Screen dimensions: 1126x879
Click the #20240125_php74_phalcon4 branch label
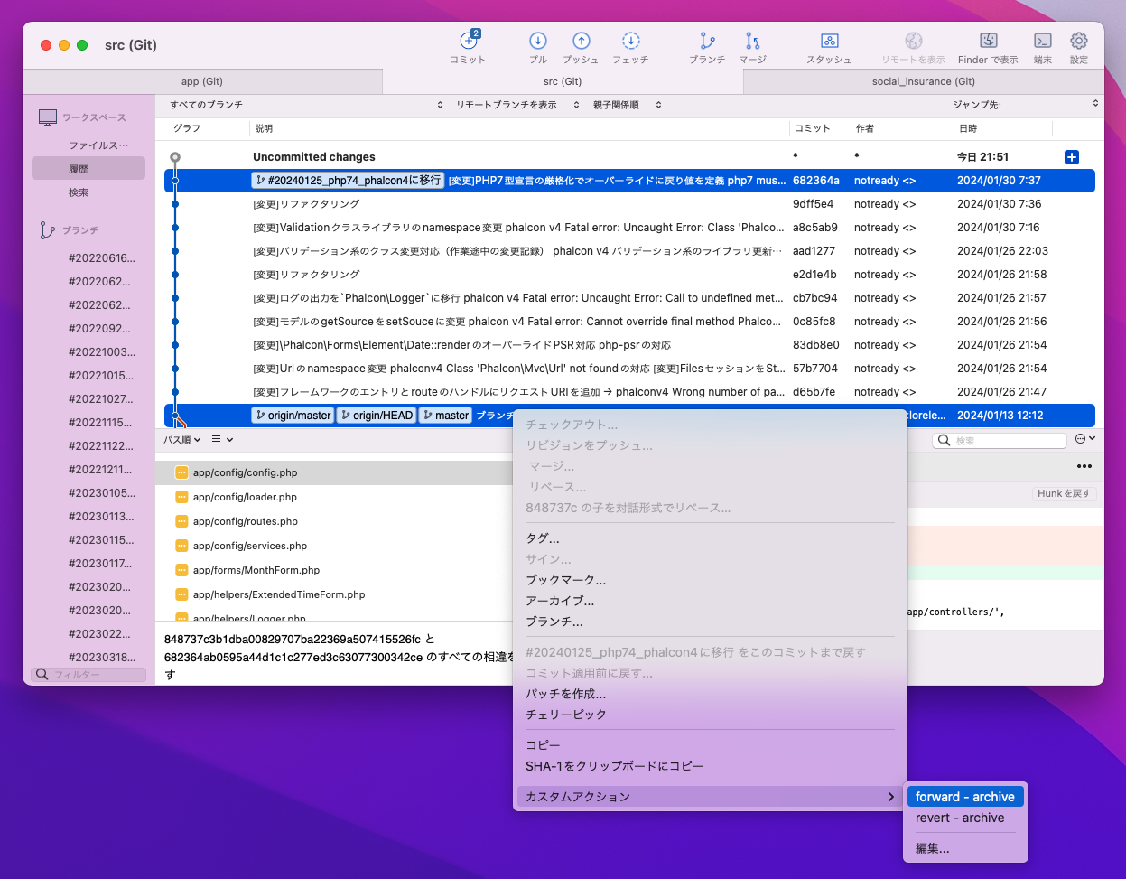tap(349, 181)
